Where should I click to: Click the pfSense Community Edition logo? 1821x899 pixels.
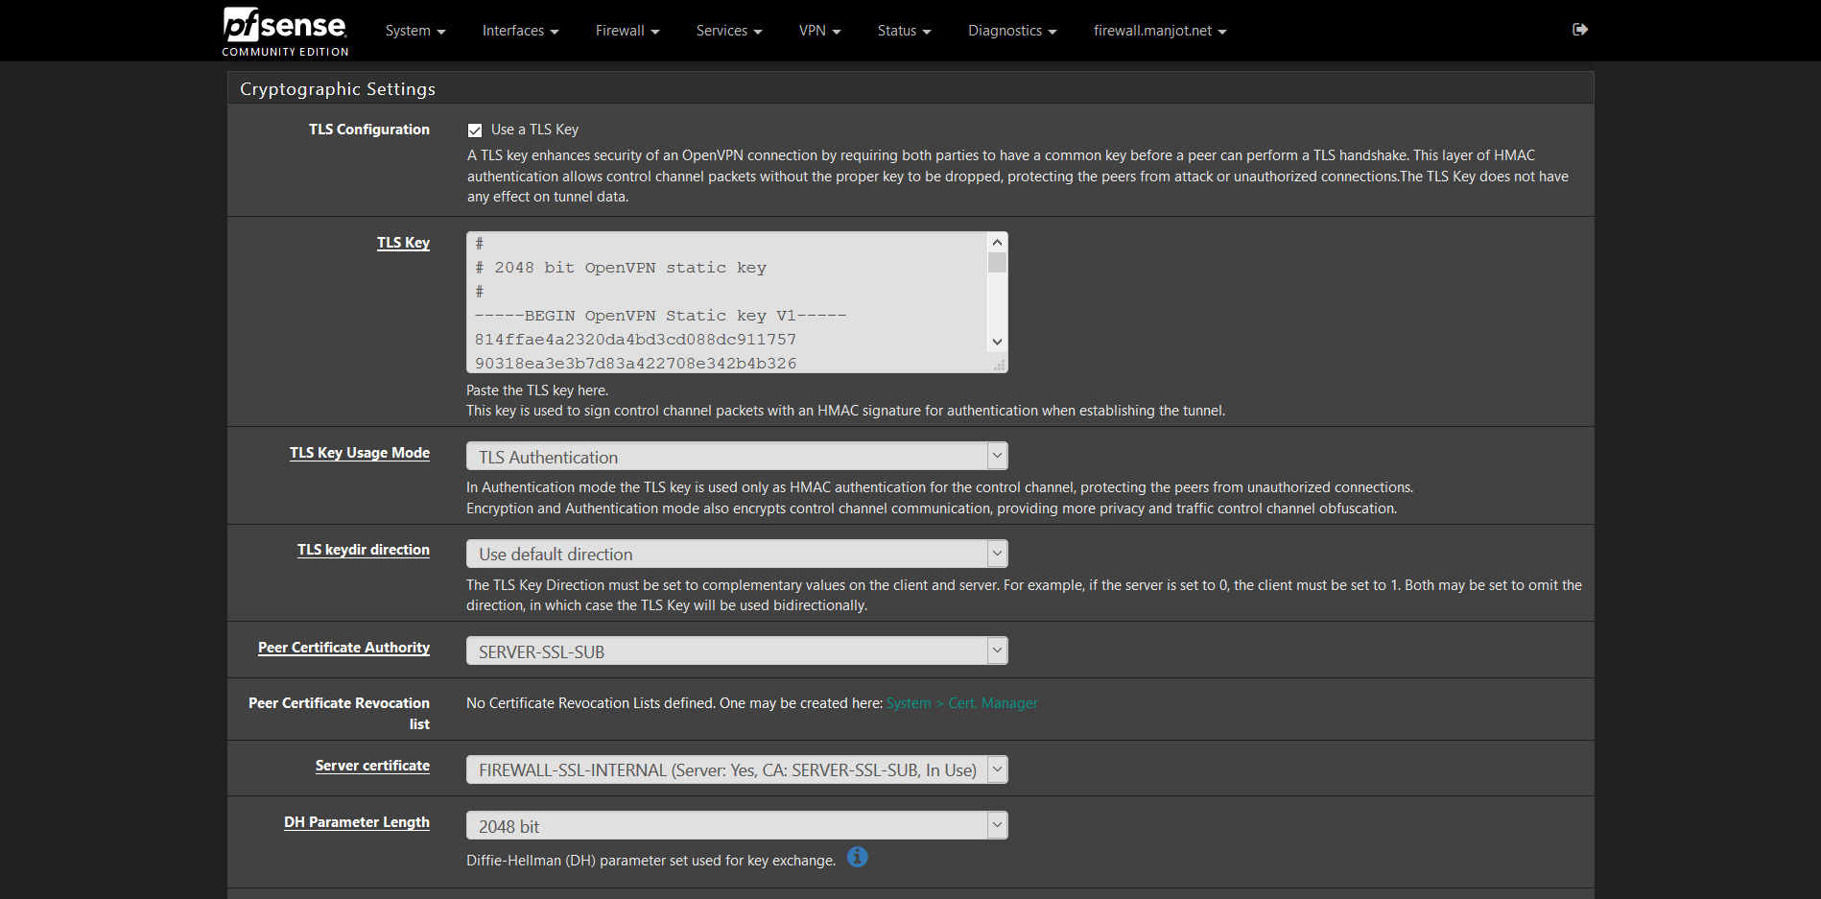pos(285,32)
